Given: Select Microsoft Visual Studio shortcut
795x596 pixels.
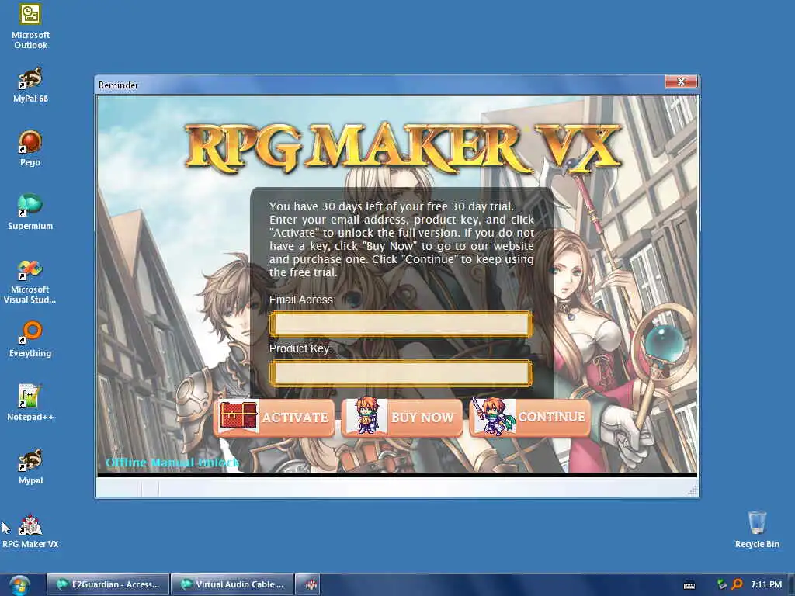Looking at the screenshot, I should click(30, 281).
